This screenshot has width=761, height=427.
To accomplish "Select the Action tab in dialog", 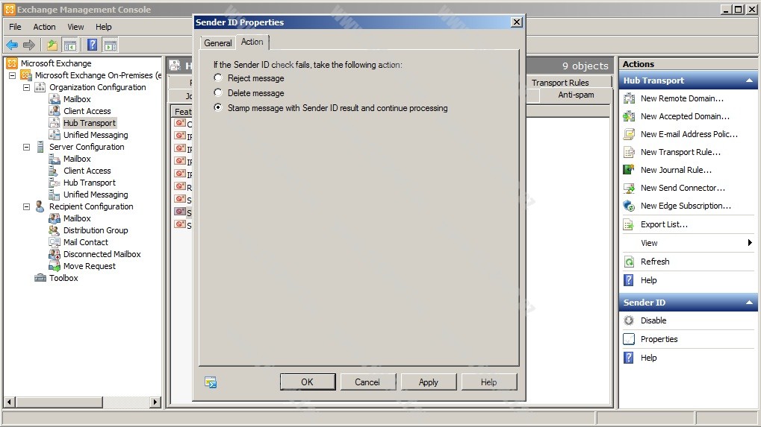I will [x=252, y=42].
